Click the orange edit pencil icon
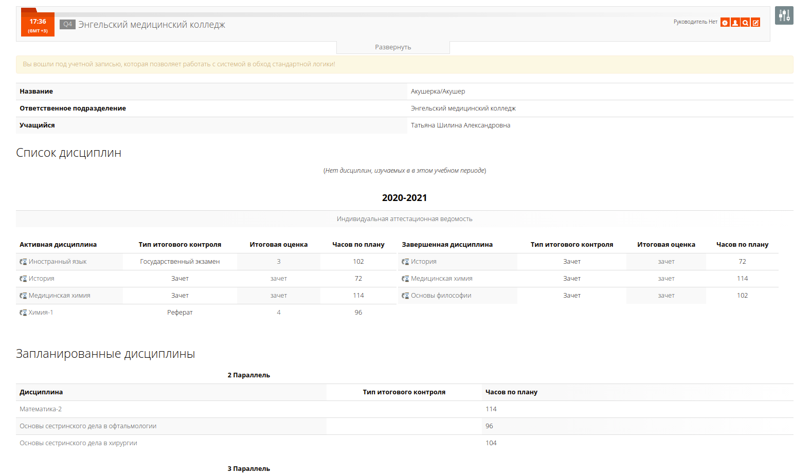This screenshot has height=474, width=811. click(x=755, y=23)
